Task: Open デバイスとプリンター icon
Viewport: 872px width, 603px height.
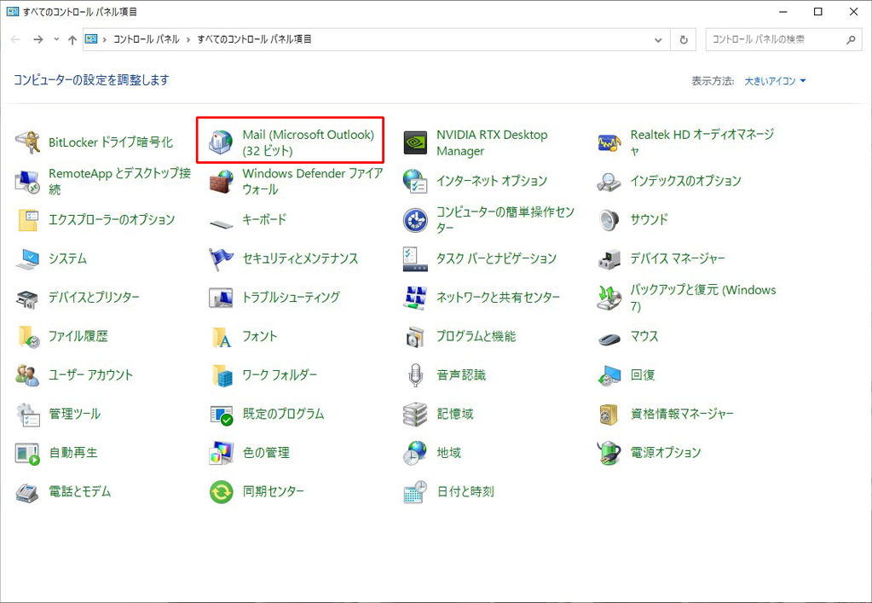Action: (27, 299)
